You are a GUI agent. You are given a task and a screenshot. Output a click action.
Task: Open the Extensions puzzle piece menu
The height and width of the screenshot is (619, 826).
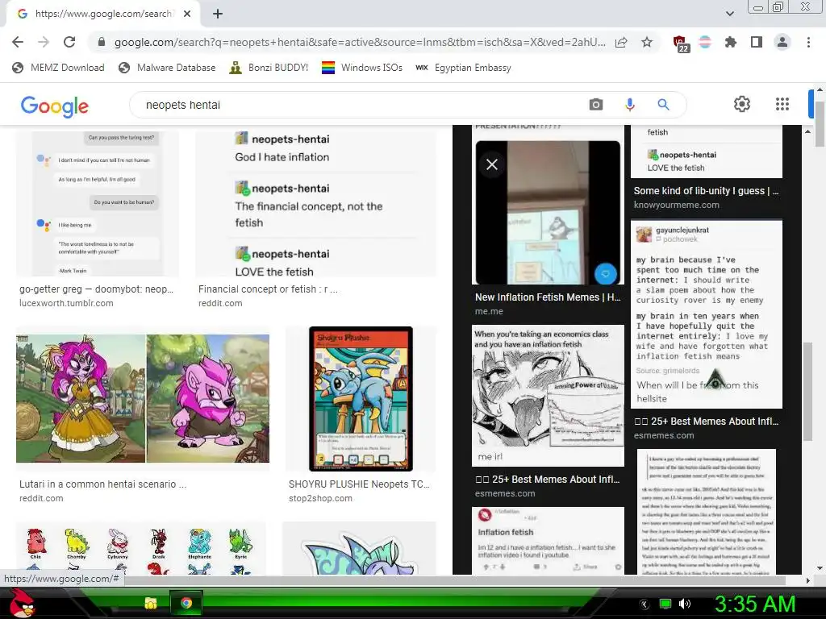731,42
